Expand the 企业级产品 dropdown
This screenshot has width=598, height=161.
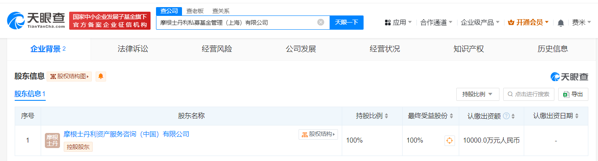pyautogui.click(x=480, y=22)
